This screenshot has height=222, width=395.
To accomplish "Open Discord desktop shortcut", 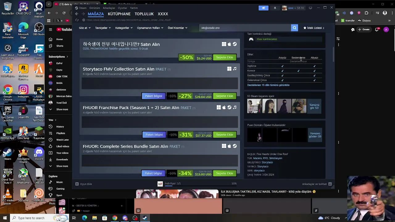I will (x=39, y=154).
